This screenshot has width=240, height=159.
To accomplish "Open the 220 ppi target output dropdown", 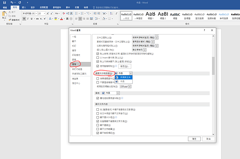I will click(126, 87).
